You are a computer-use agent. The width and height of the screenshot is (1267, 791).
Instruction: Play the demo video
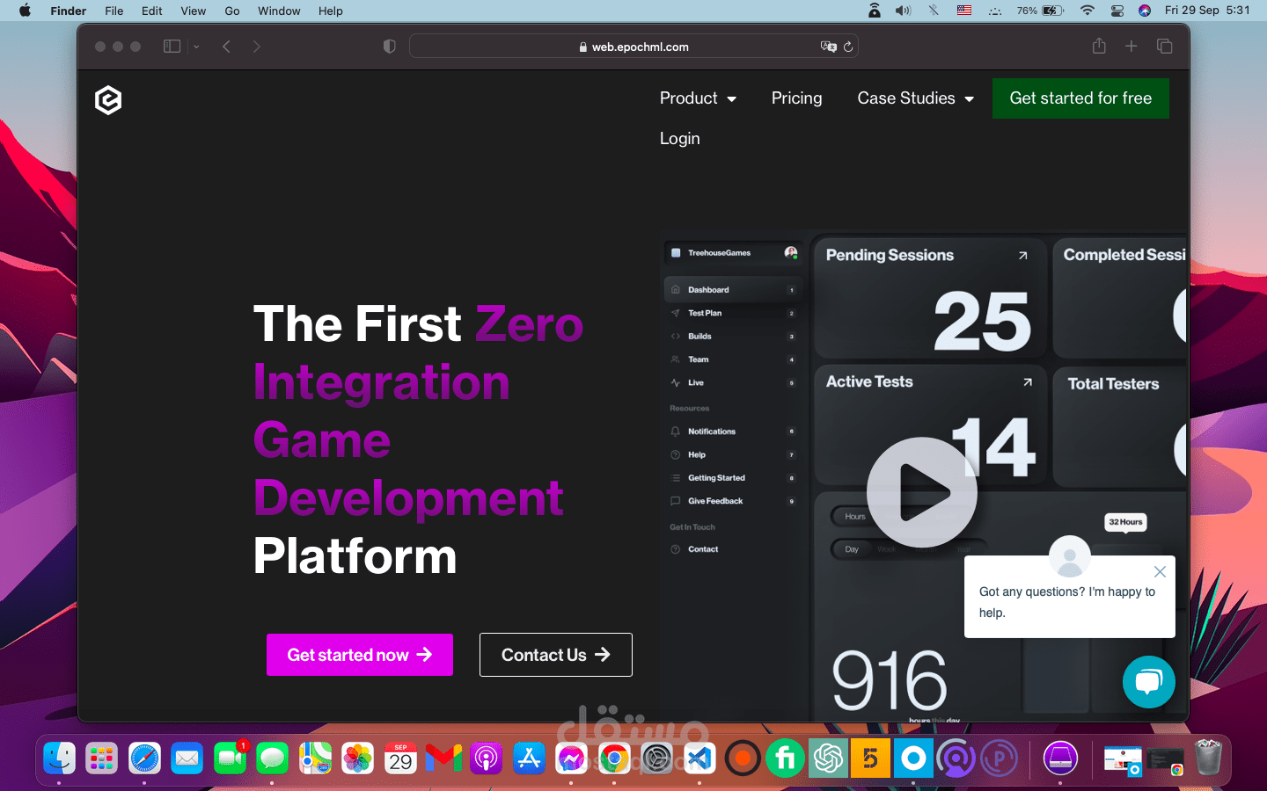(922, 492)
